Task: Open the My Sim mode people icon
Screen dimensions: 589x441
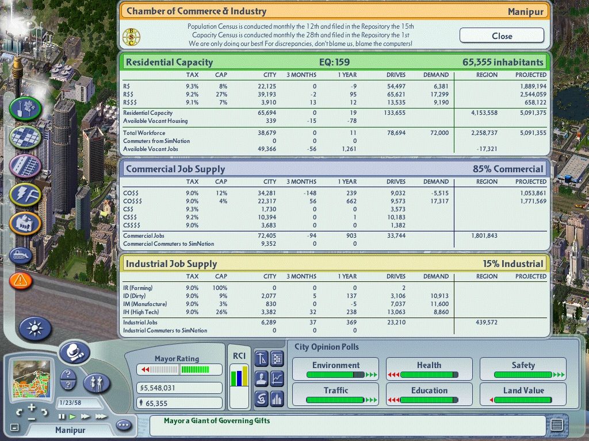Action: (x=97, y=383)
